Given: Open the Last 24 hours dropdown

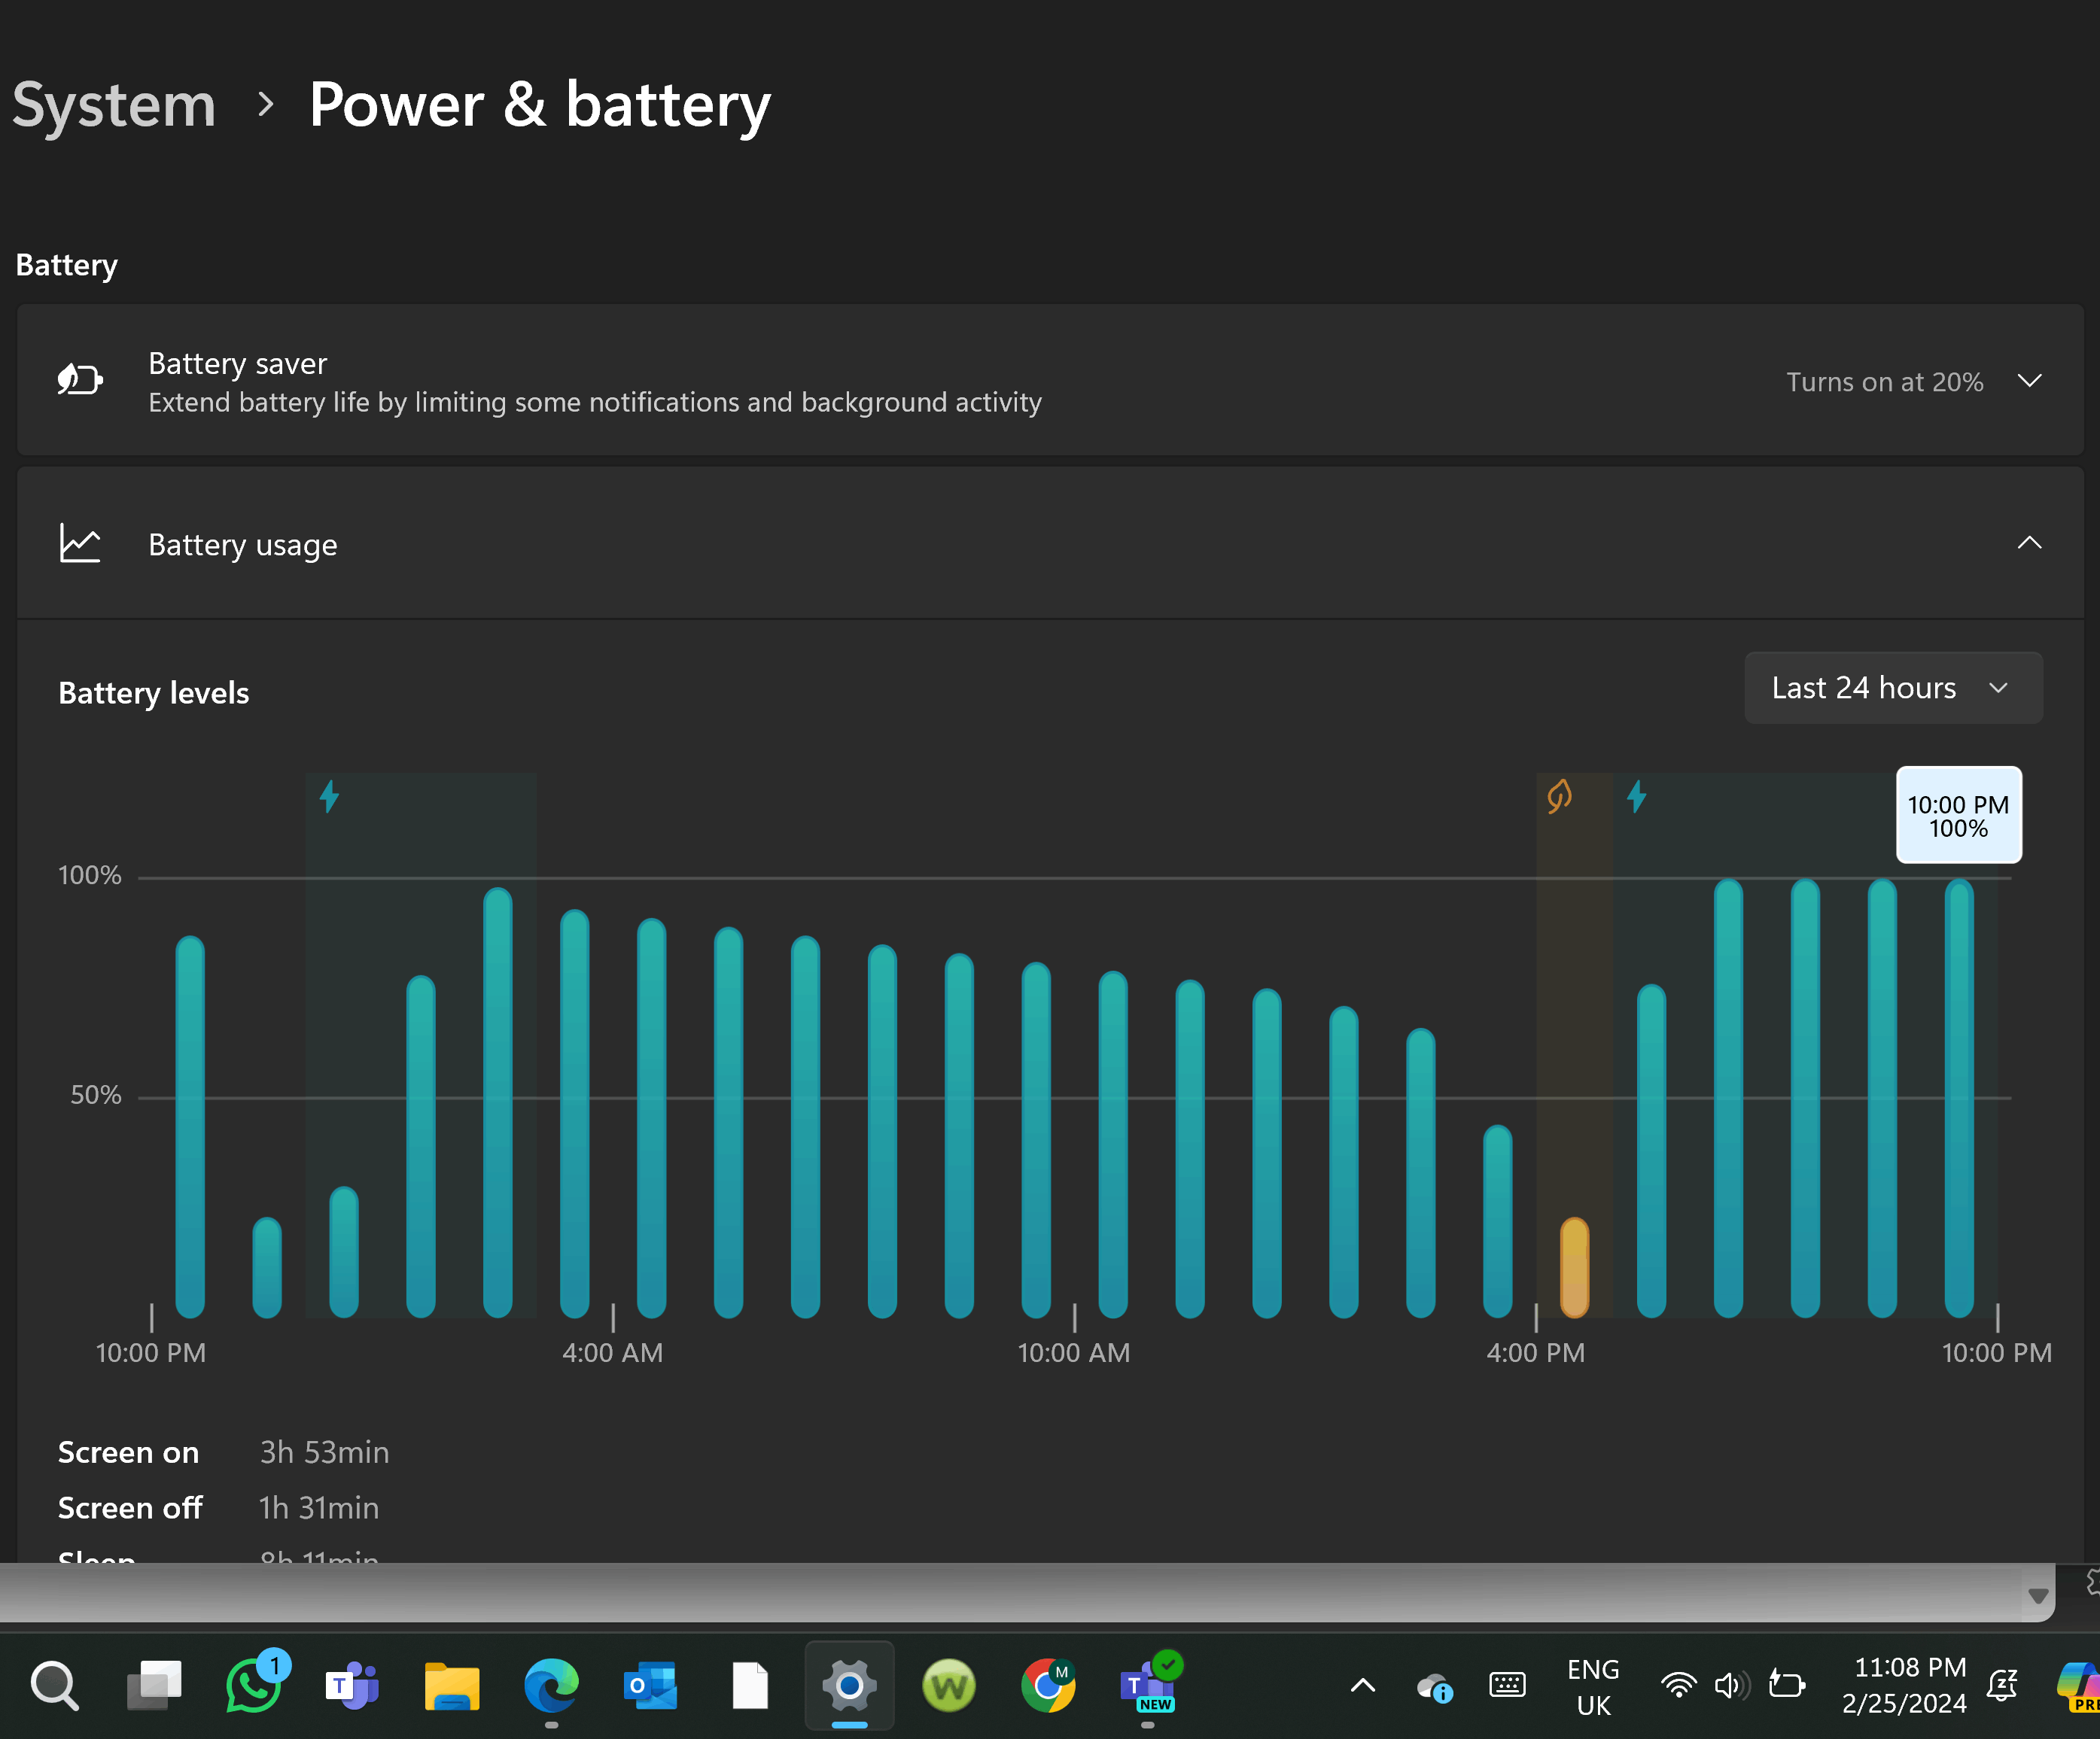Looking at the screenshot, I should (x=1892, y=688).
